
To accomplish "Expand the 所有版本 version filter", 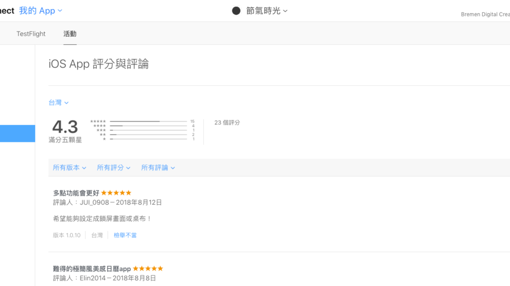I will (x=69, y=168).
